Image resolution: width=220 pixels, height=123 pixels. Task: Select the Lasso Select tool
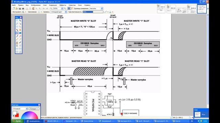[17, 24]
